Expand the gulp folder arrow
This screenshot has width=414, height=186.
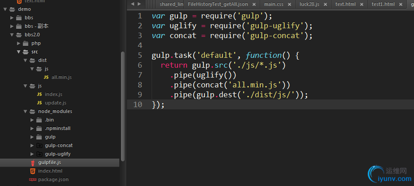tap(32, 137)
